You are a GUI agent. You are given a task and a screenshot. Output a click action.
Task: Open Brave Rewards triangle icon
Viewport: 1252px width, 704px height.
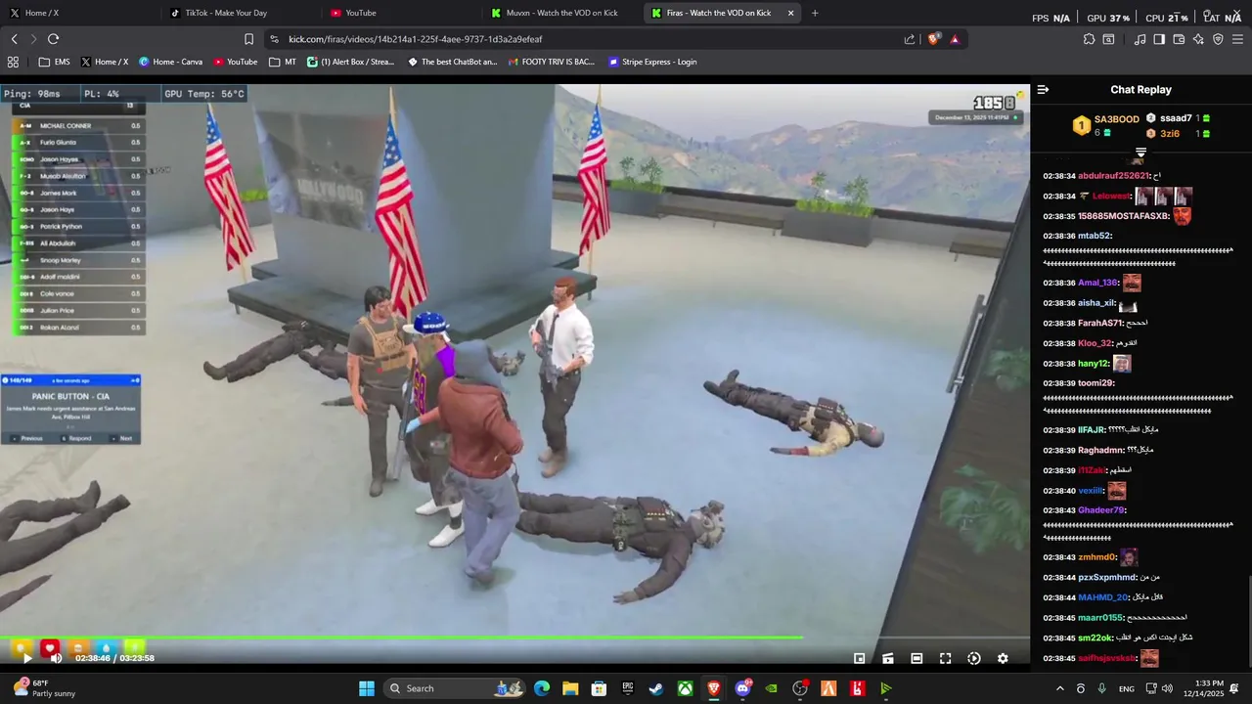click(x=955, y=39)
